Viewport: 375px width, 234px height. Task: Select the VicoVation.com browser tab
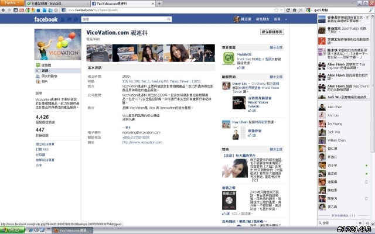[x=123, y=4]
